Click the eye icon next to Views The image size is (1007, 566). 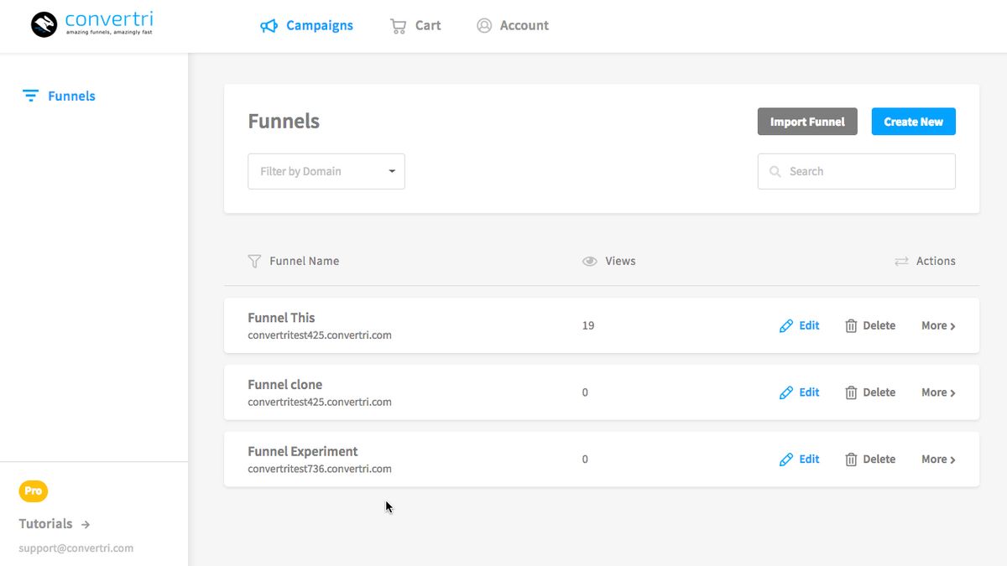(x=589, y=261)
